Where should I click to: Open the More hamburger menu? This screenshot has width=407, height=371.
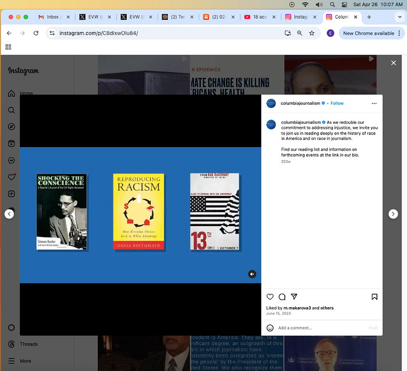coord(19,361)
